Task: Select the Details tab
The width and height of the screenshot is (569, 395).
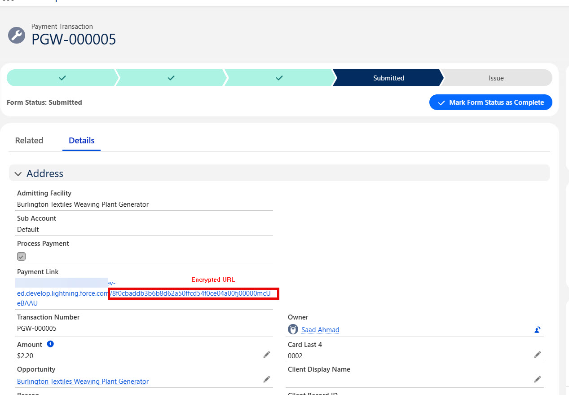Action: (81, 141)
